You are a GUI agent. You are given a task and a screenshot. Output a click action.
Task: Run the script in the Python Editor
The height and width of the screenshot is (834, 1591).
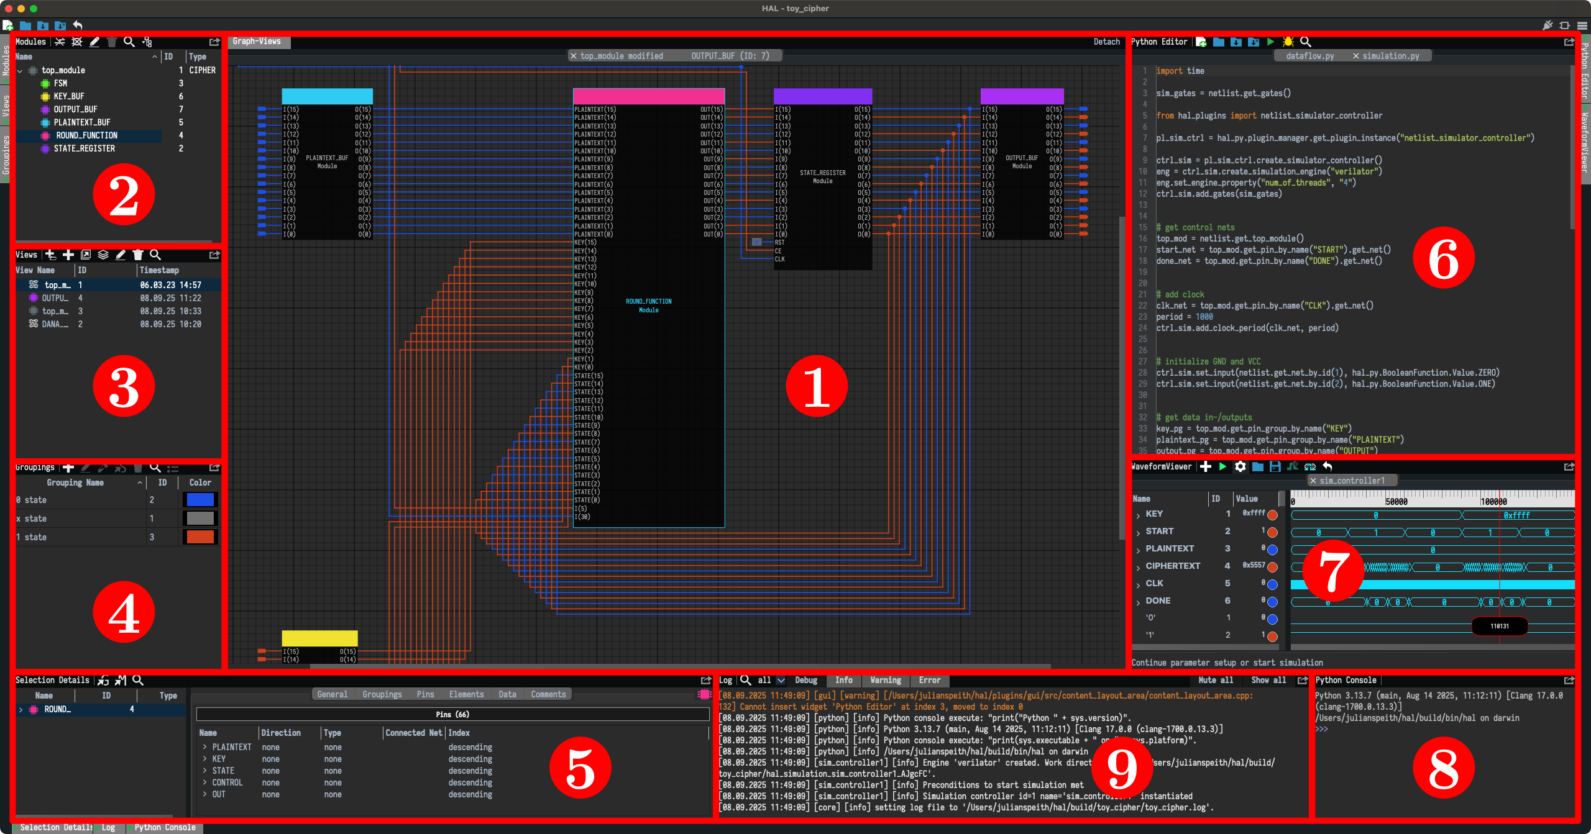click(x=1270, y=42)
